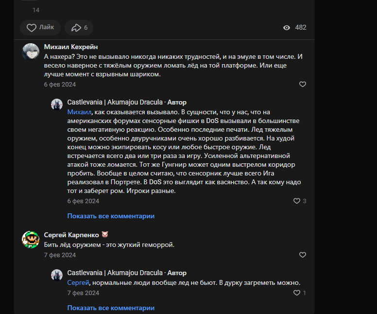The image size is (377, 314).
Task: Expand second 'Показать все комментарии' under Сергей's thread
Action: click(111, 308)
